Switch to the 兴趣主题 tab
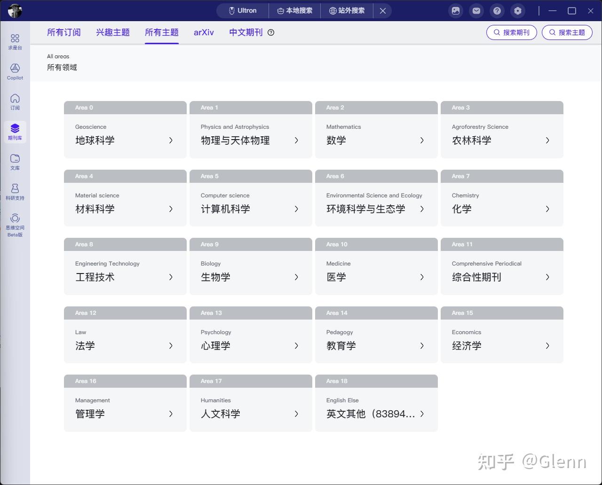This screenshot has width=602, height=485. point(112,32)
